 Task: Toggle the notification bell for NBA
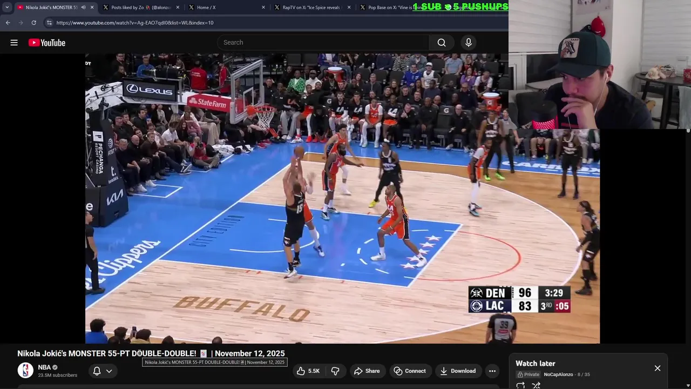(x=97, y=371)
